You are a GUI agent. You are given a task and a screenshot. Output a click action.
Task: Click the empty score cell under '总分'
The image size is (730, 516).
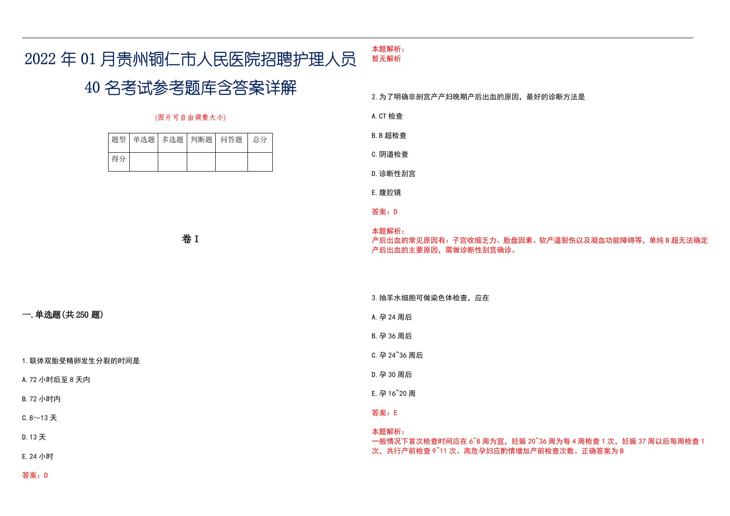(260, 162)
